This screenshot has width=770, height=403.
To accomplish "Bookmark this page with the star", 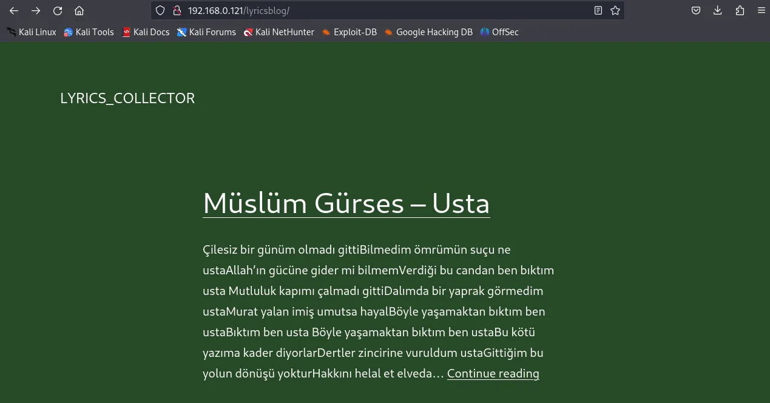I will point(615,10).
